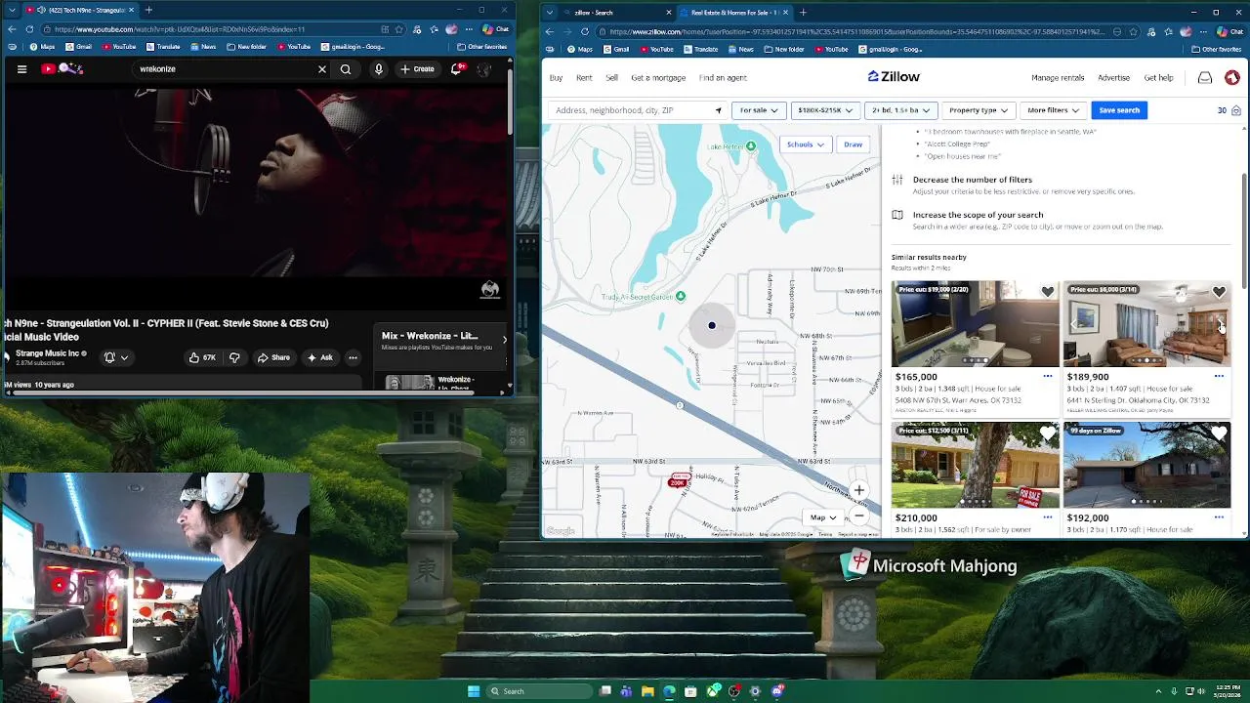Share the YouTube video
1250x703 pixels.
(x=272, y=357)
